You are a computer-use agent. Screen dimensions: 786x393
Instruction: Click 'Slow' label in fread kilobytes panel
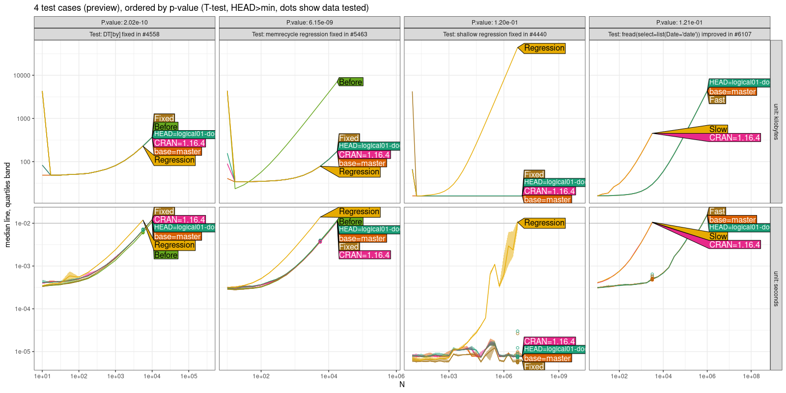coord(718,129)
